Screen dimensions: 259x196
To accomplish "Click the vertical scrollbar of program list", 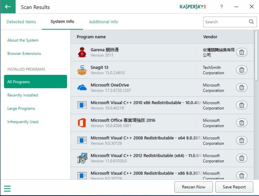I will [256, 55].
